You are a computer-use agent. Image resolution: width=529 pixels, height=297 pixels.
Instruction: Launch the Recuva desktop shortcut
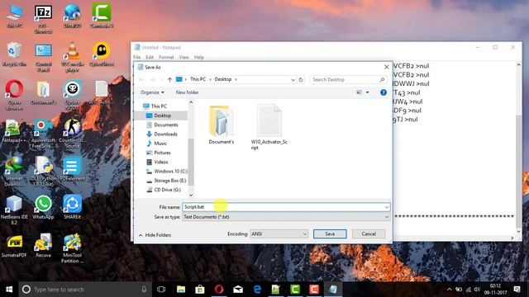click(x=43, y=246)
